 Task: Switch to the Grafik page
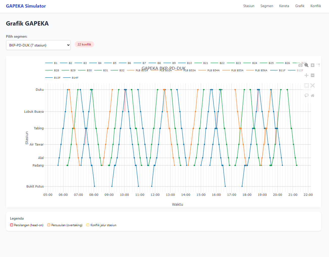pos(300,6)
